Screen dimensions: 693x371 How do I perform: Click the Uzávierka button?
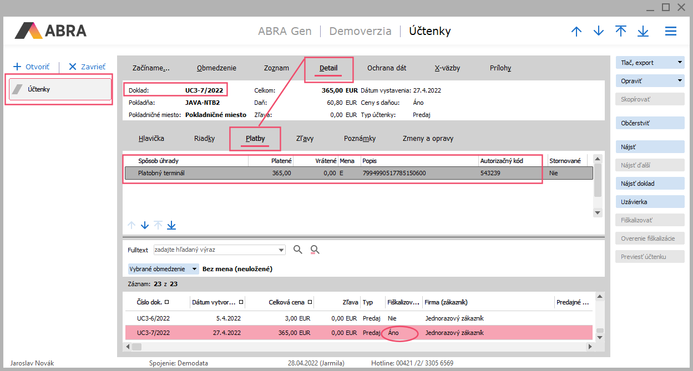[x=650, y=202]
